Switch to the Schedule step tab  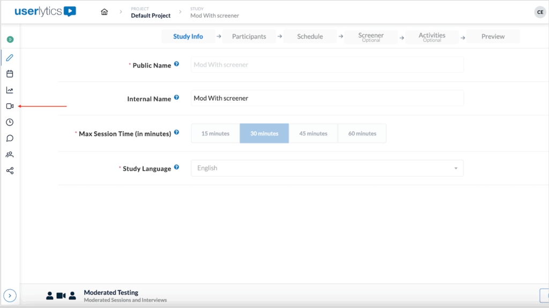pyautogui.click(x=310, y=36)
